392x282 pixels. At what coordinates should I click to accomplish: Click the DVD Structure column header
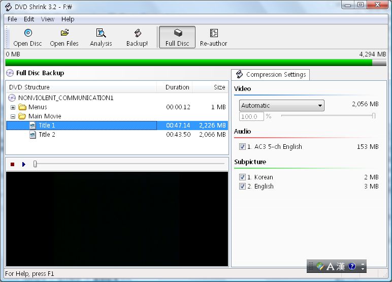81,87
